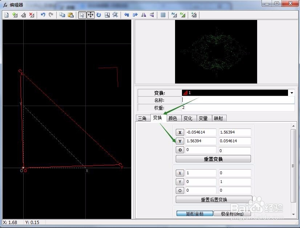Click the 重置变换 reset transform button
The height and width of the screenshot is (228, 300).
point(213,159)
